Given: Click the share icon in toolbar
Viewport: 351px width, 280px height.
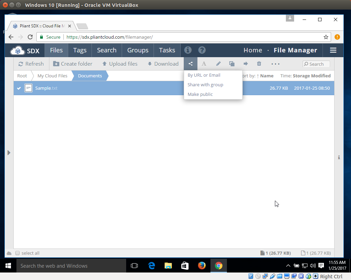Looking at the screenshot, I should click(x=191, y=64).
